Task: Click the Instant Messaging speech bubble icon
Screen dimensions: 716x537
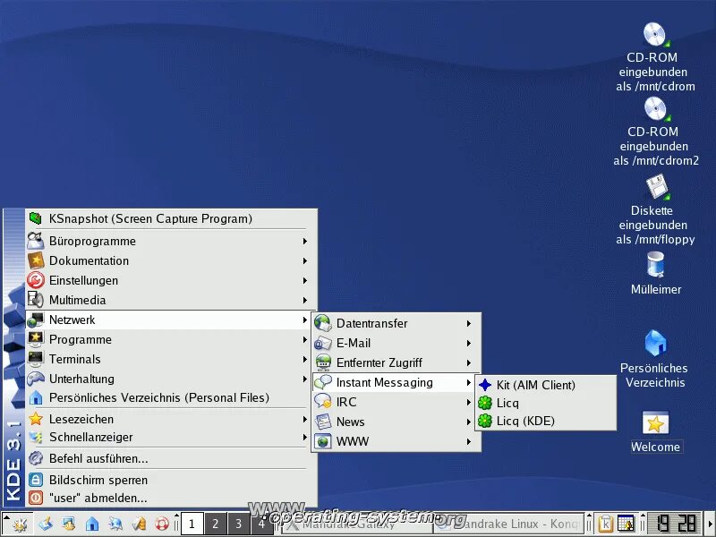Action: [x=323, y=382]
